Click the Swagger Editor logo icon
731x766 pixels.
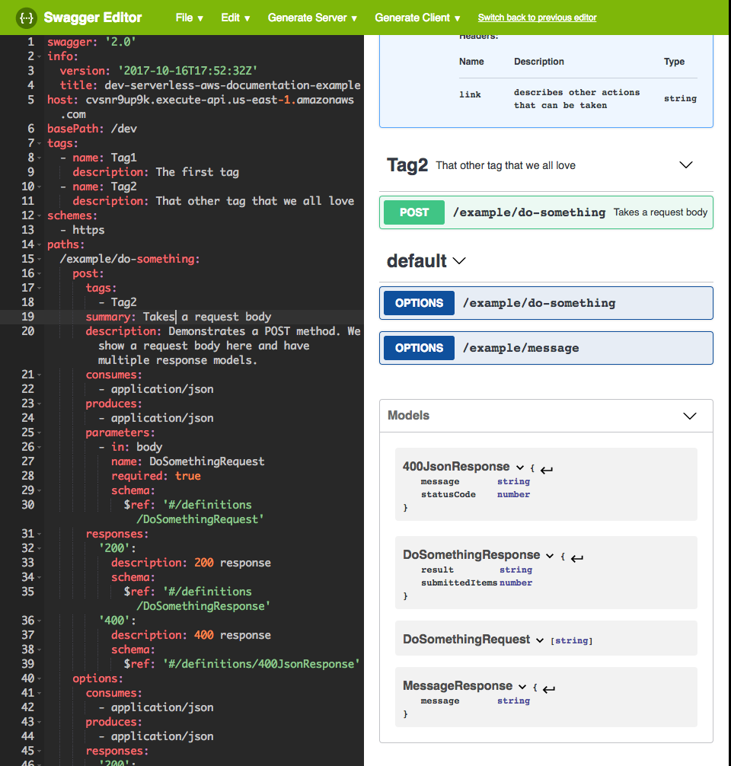27,18
